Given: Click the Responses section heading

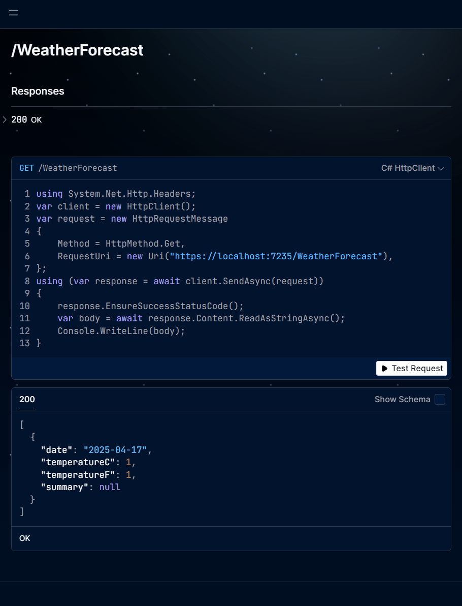Looking at the screenshot, I should 38,91.
